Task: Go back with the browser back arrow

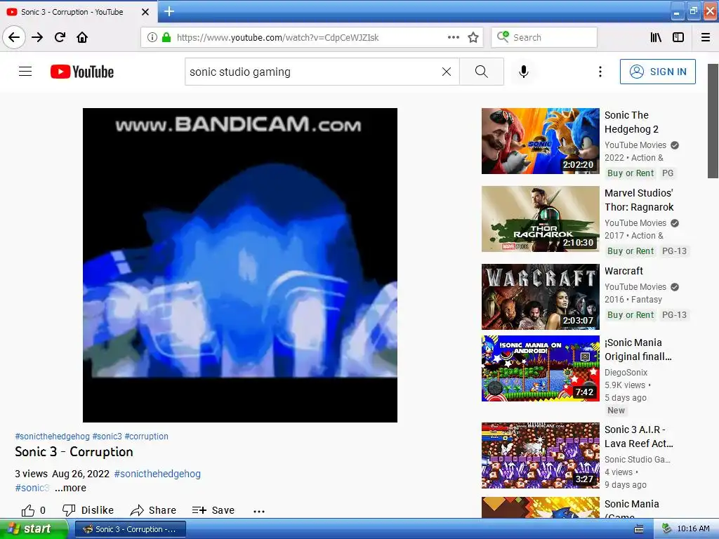Action: coord(14,37)
